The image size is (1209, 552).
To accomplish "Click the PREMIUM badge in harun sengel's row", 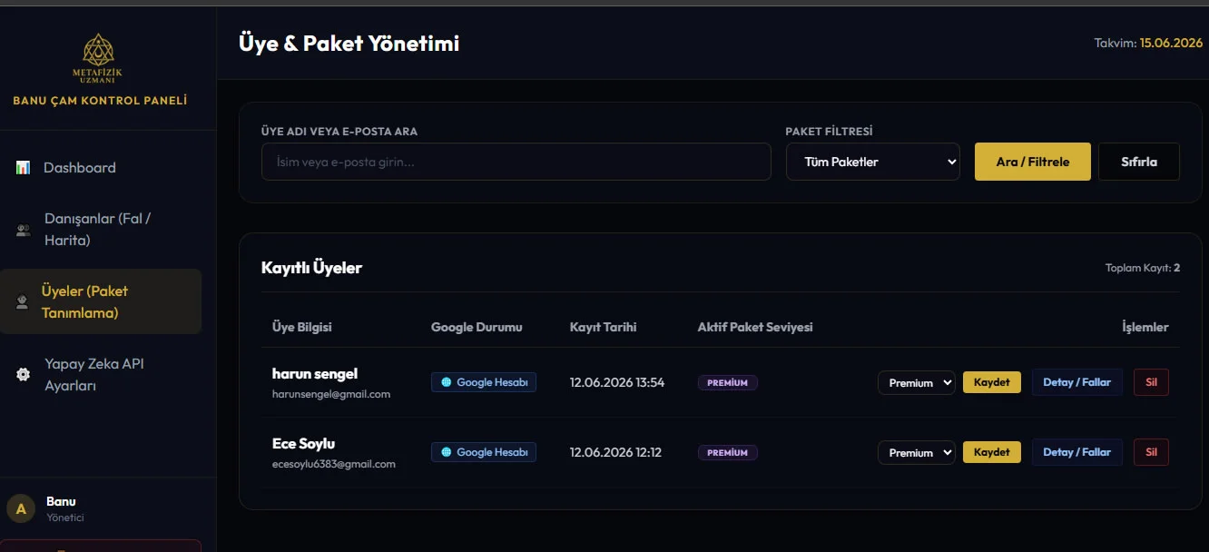I will tap(728, 382).
